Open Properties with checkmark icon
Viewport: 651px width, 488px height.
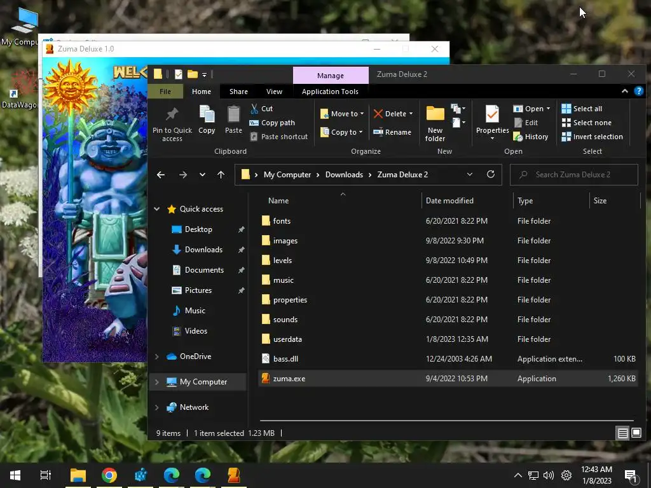(x=493, y=114)
